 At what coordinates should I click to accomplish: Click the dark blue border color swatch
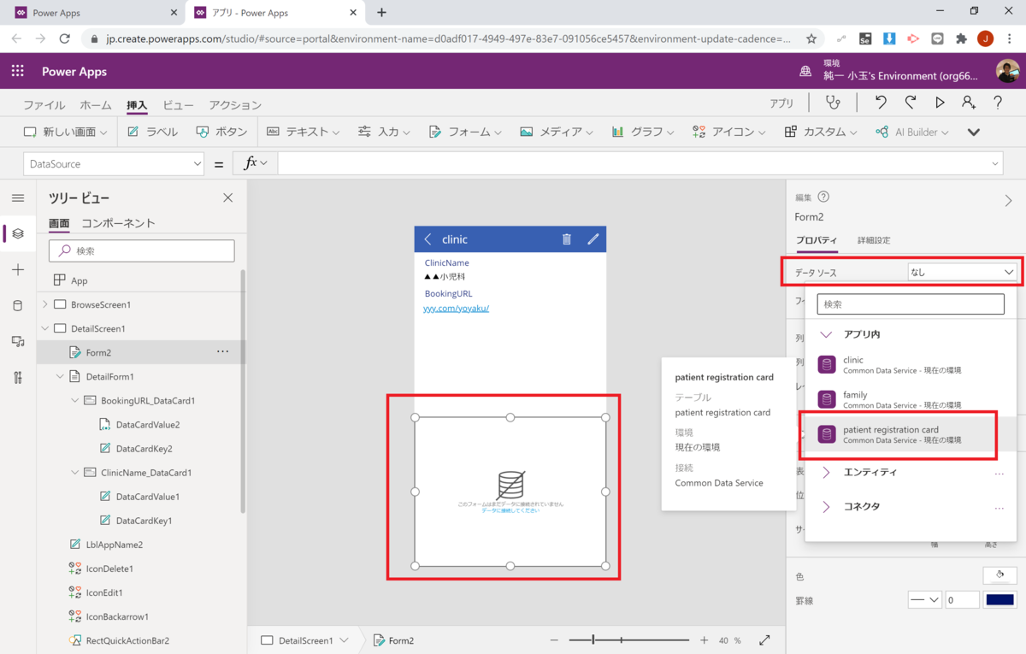(999, 600)
